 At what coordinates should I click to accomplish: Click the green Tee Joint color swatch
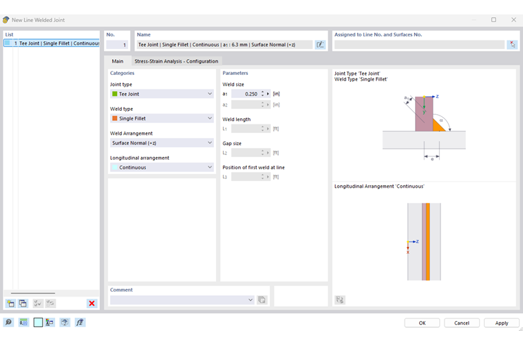[x=115, y=94]
